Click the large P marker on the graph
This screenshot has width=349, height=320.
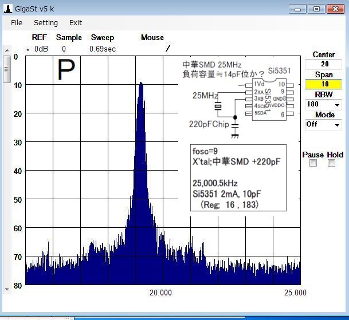tap(66, 69)
